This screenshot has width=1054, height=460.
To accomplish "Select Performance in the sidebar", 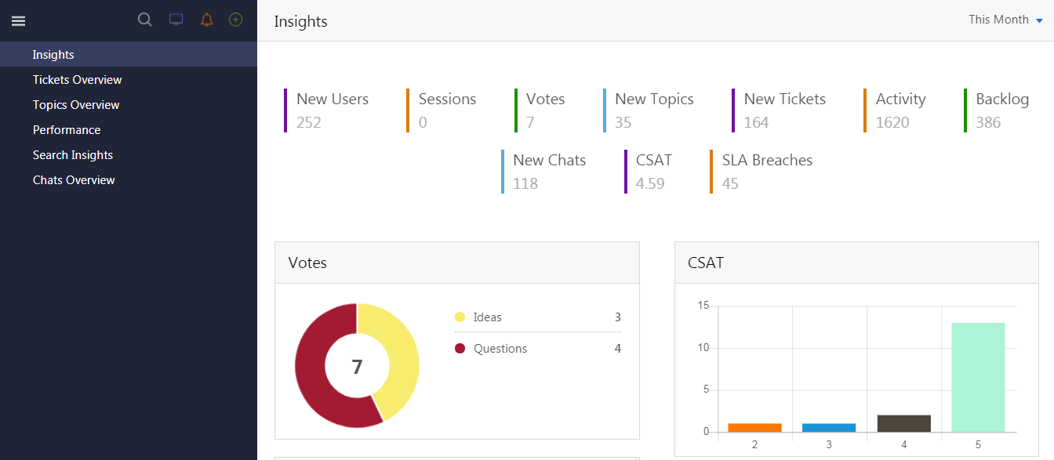I will point(67,130).
